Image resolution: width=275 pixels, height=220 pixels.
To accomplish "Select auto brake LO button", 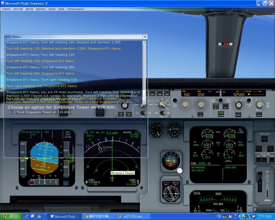I will pyautogui.click(x=259, y=160).
